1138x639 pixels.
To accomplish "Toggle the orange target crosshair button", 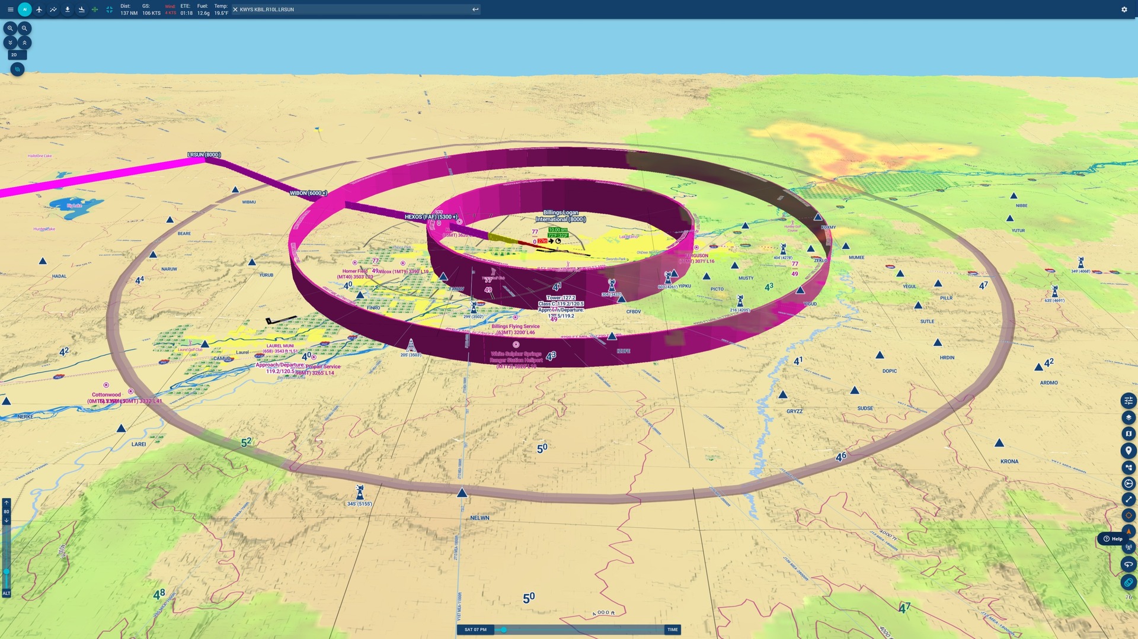I will click(1128, 515).
